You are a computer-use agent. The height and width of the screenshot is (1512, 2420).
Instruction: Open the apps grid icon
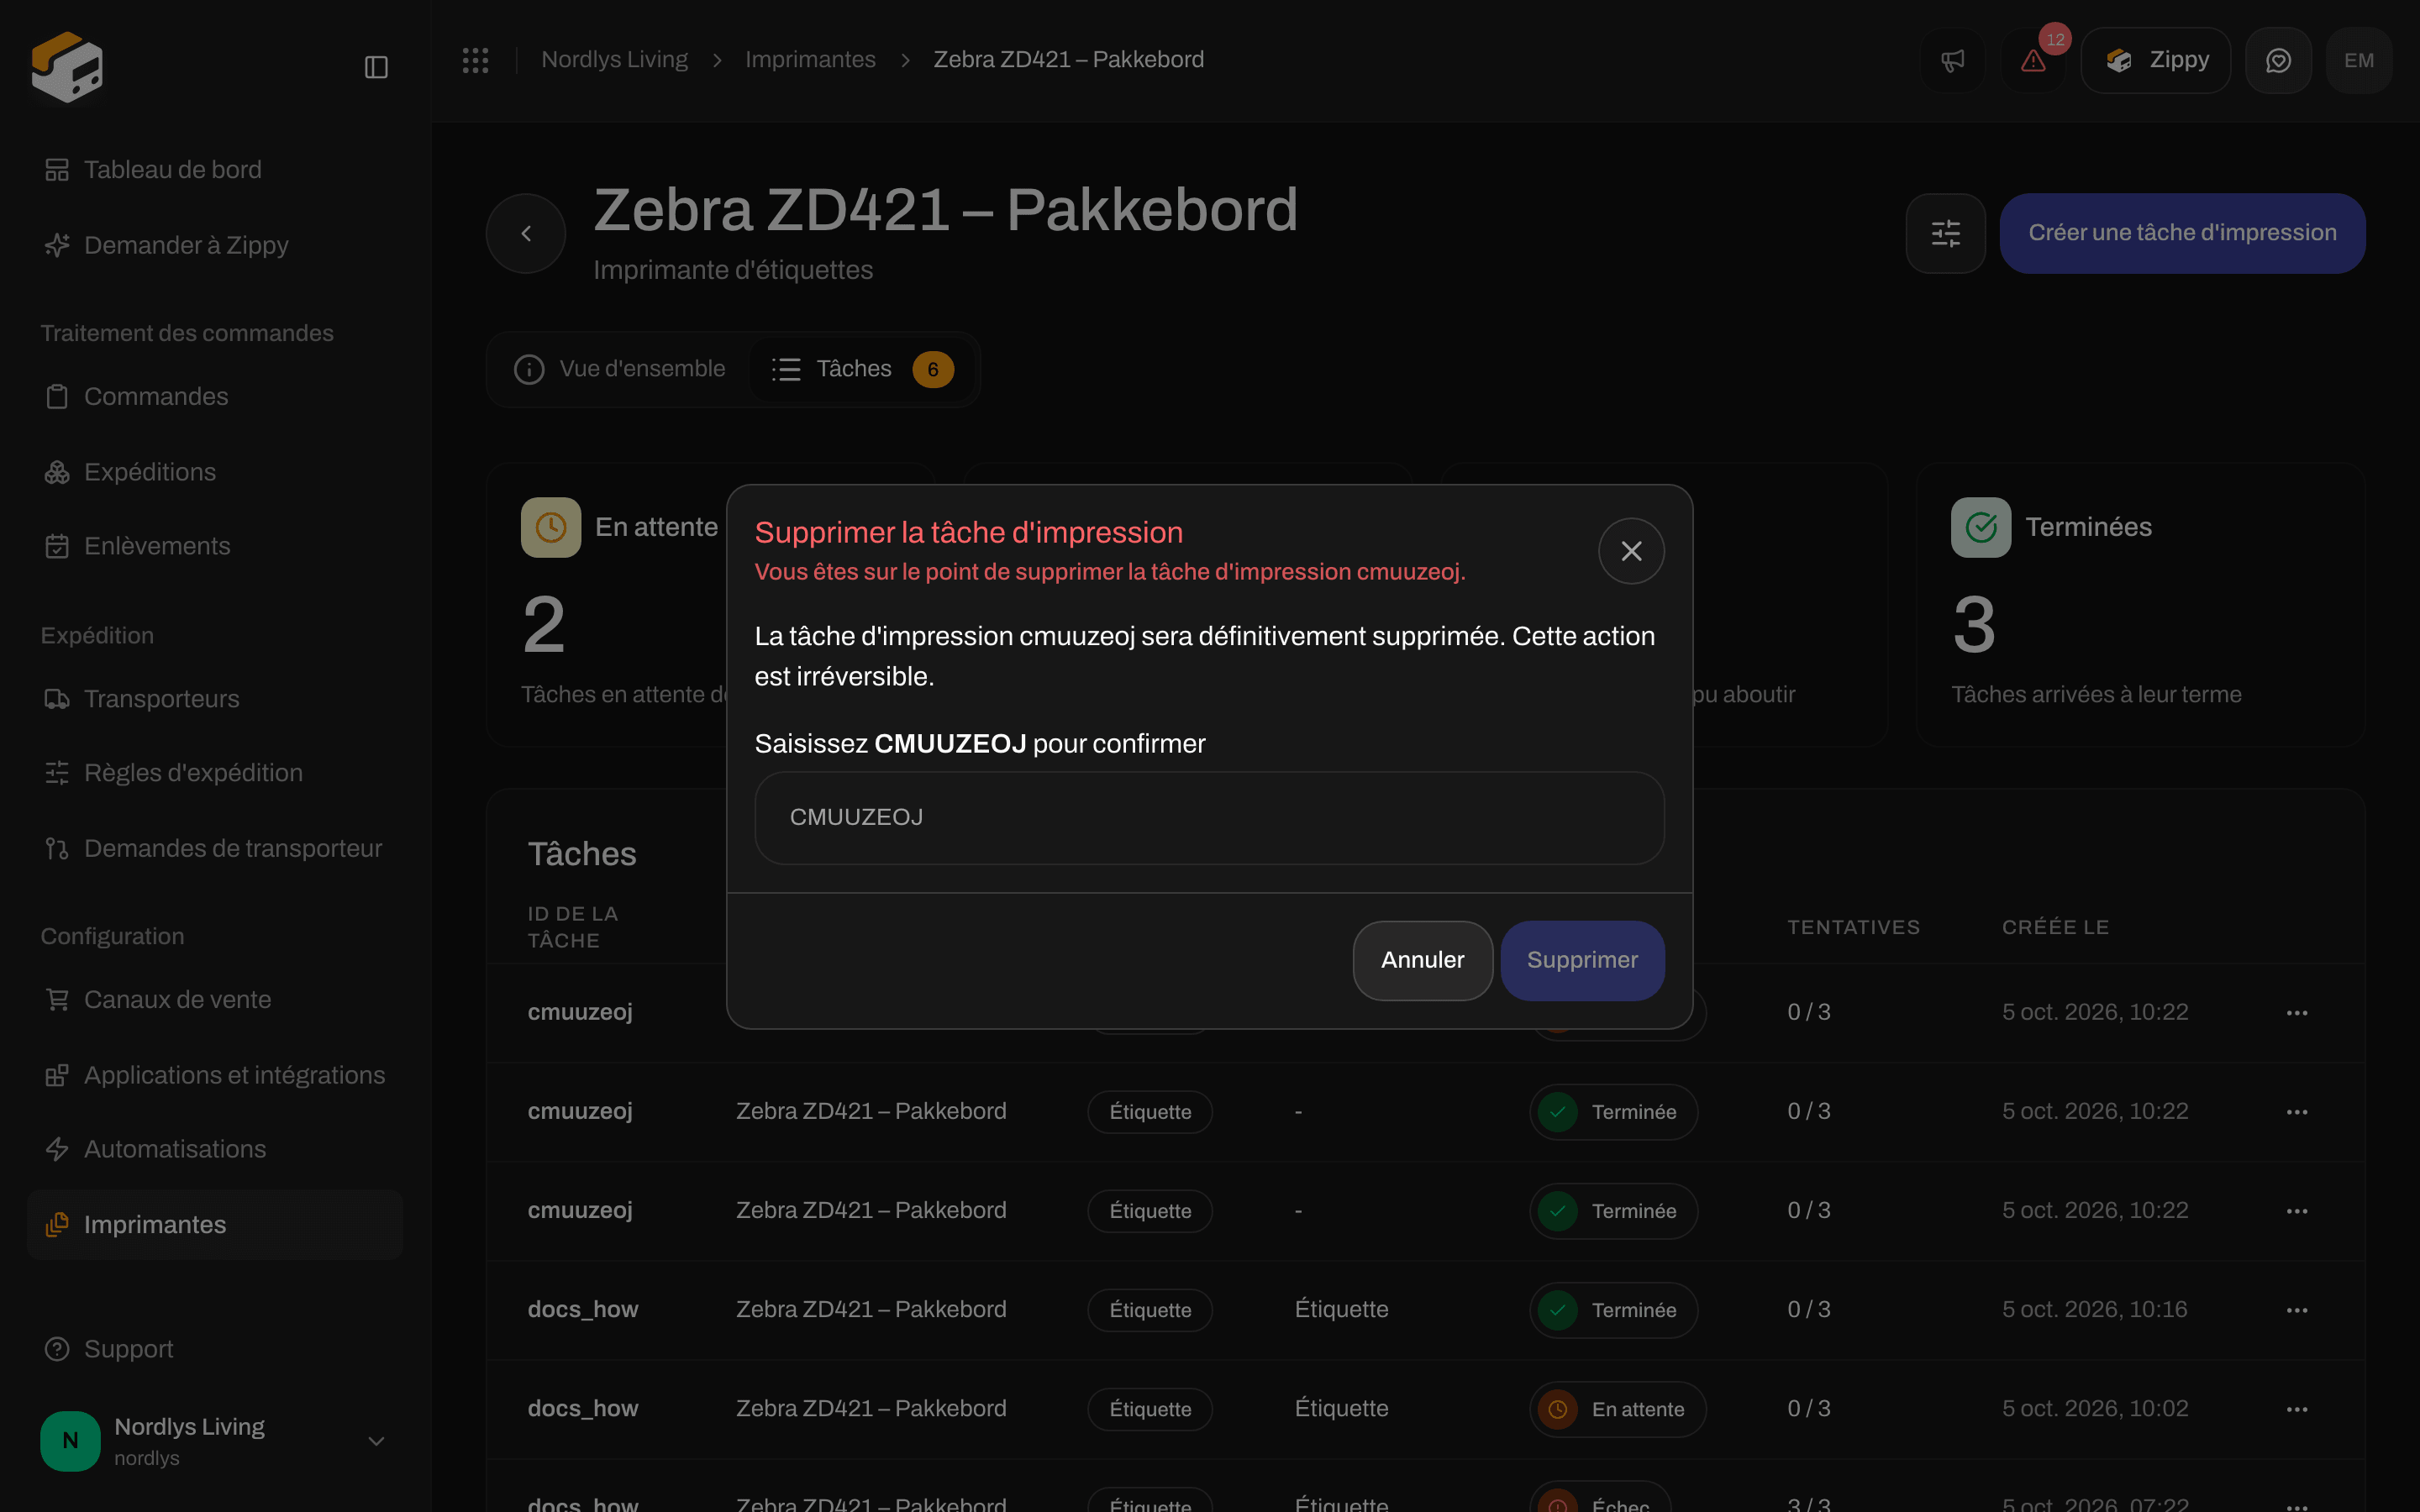(x=475, y=60)
